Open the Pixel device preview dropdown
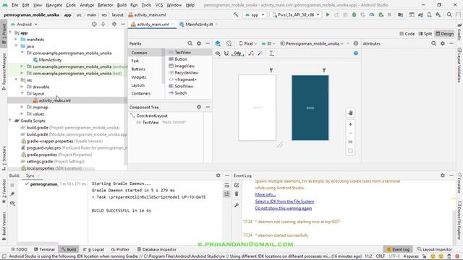Image resolution: width=463 pixels, height=260 pixels. tap(247, 43)
